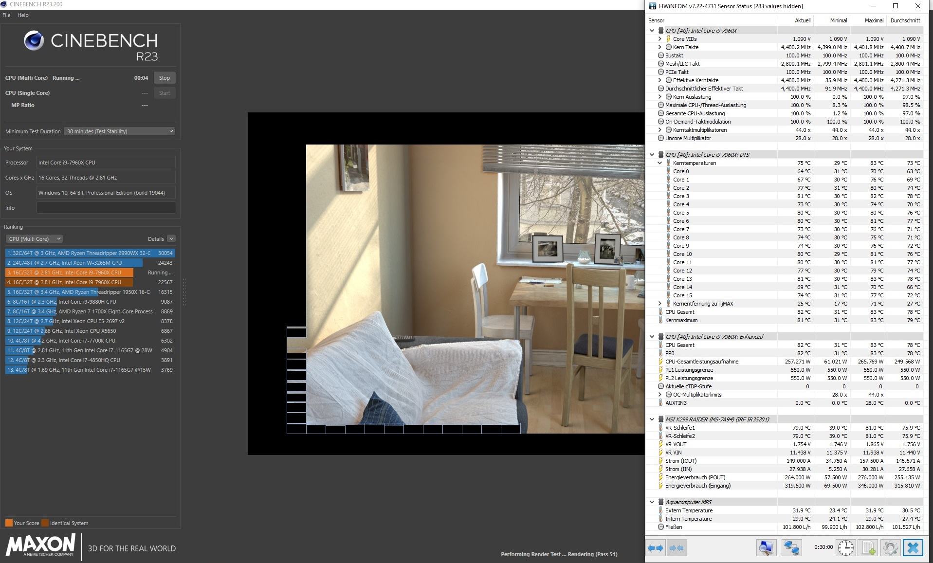Click the Bustakt clock icon

point(660,55)
